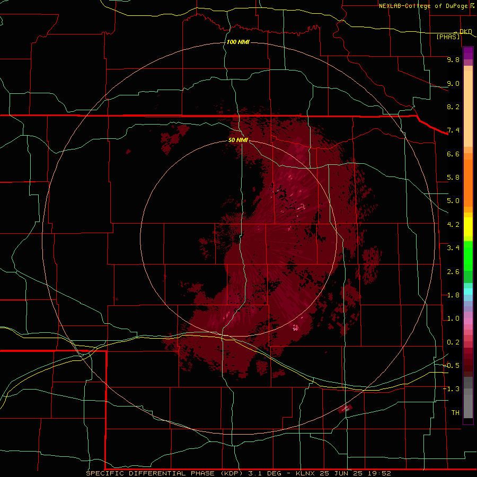The height and width of the screenshot is (477, 477).
Task: Click the radar site at range rings' center
Action: tap(239, 238)
